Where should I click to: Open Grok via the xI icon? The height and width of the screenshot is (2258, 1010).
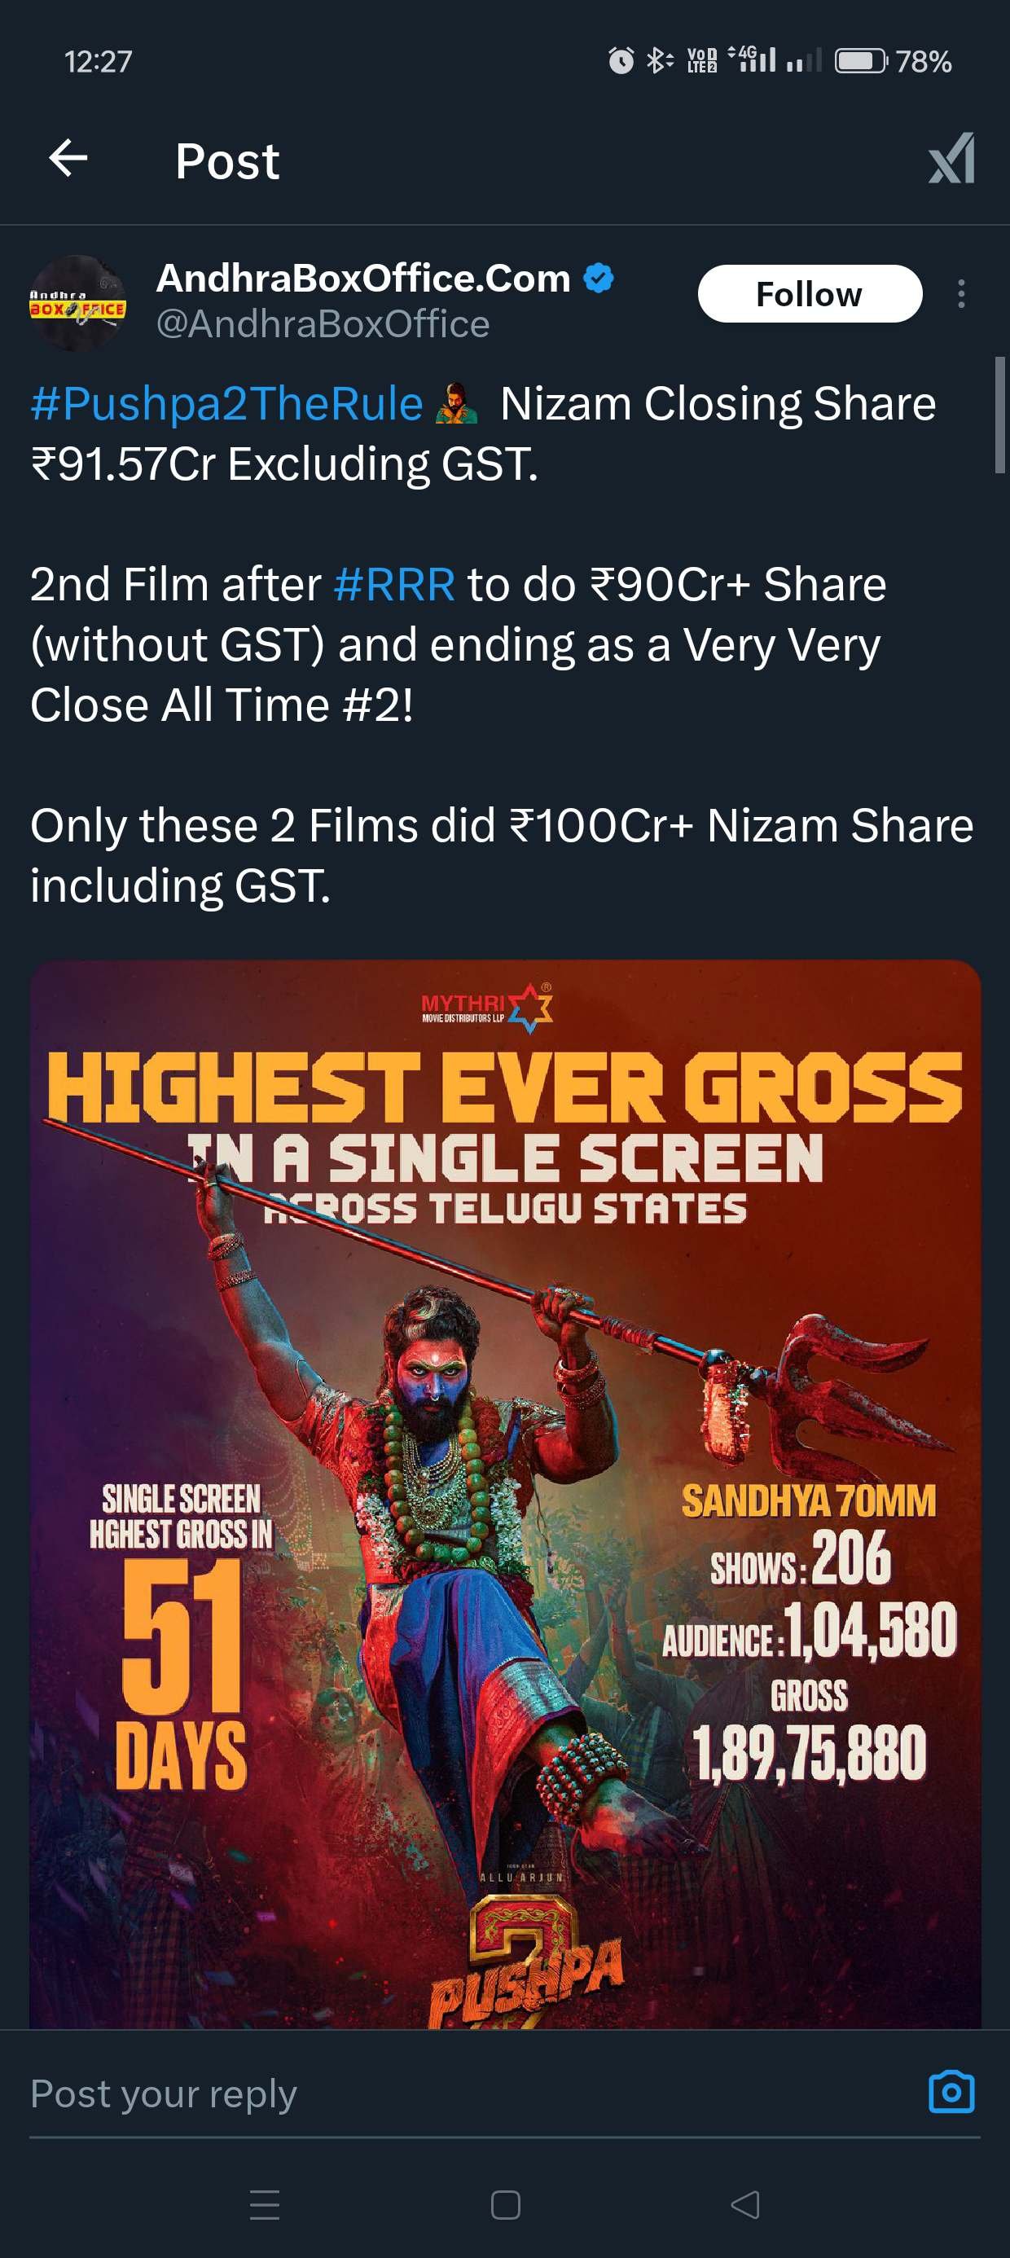click(x=951, y=159)
